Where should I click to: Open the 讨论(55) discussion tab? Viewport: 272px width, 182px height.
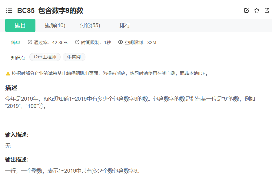[x=90, y=25]
